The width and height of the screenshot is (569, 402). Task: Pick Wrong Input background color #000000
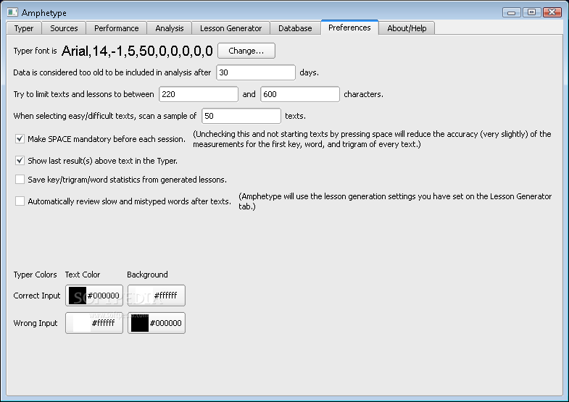click(x=157, y=323)
